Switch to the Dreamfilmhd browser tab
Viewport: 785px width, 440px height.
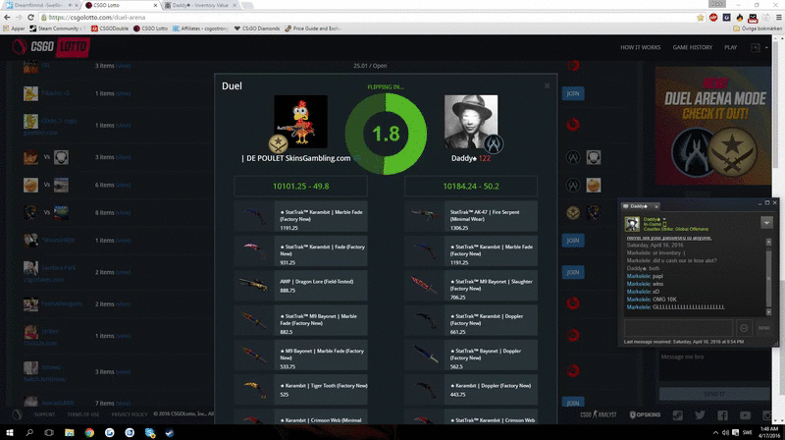(x=39, y=5)
